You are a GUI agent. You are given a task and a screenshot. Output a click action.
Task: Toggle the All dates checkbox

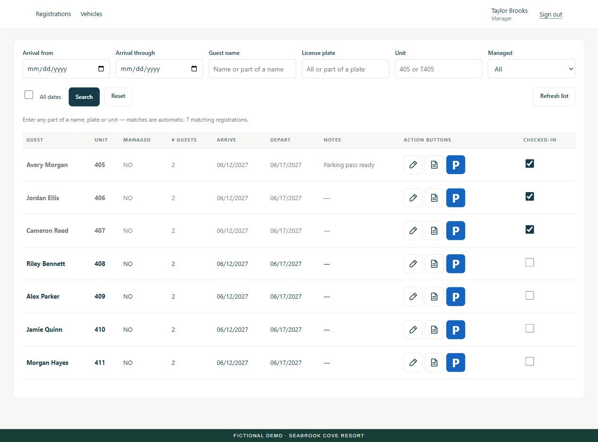click(x=29, y=95)
